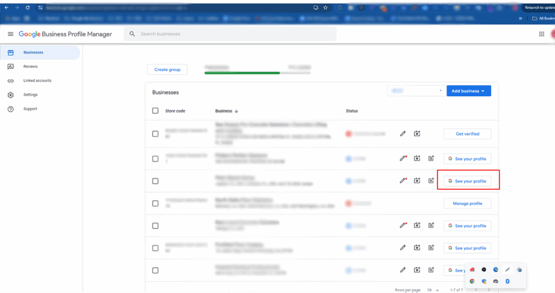Viewport: 555px width, 293px height.
Task: Tick the checkbox for the last business row
Action: pyautogui.click(x=156, y=270)
